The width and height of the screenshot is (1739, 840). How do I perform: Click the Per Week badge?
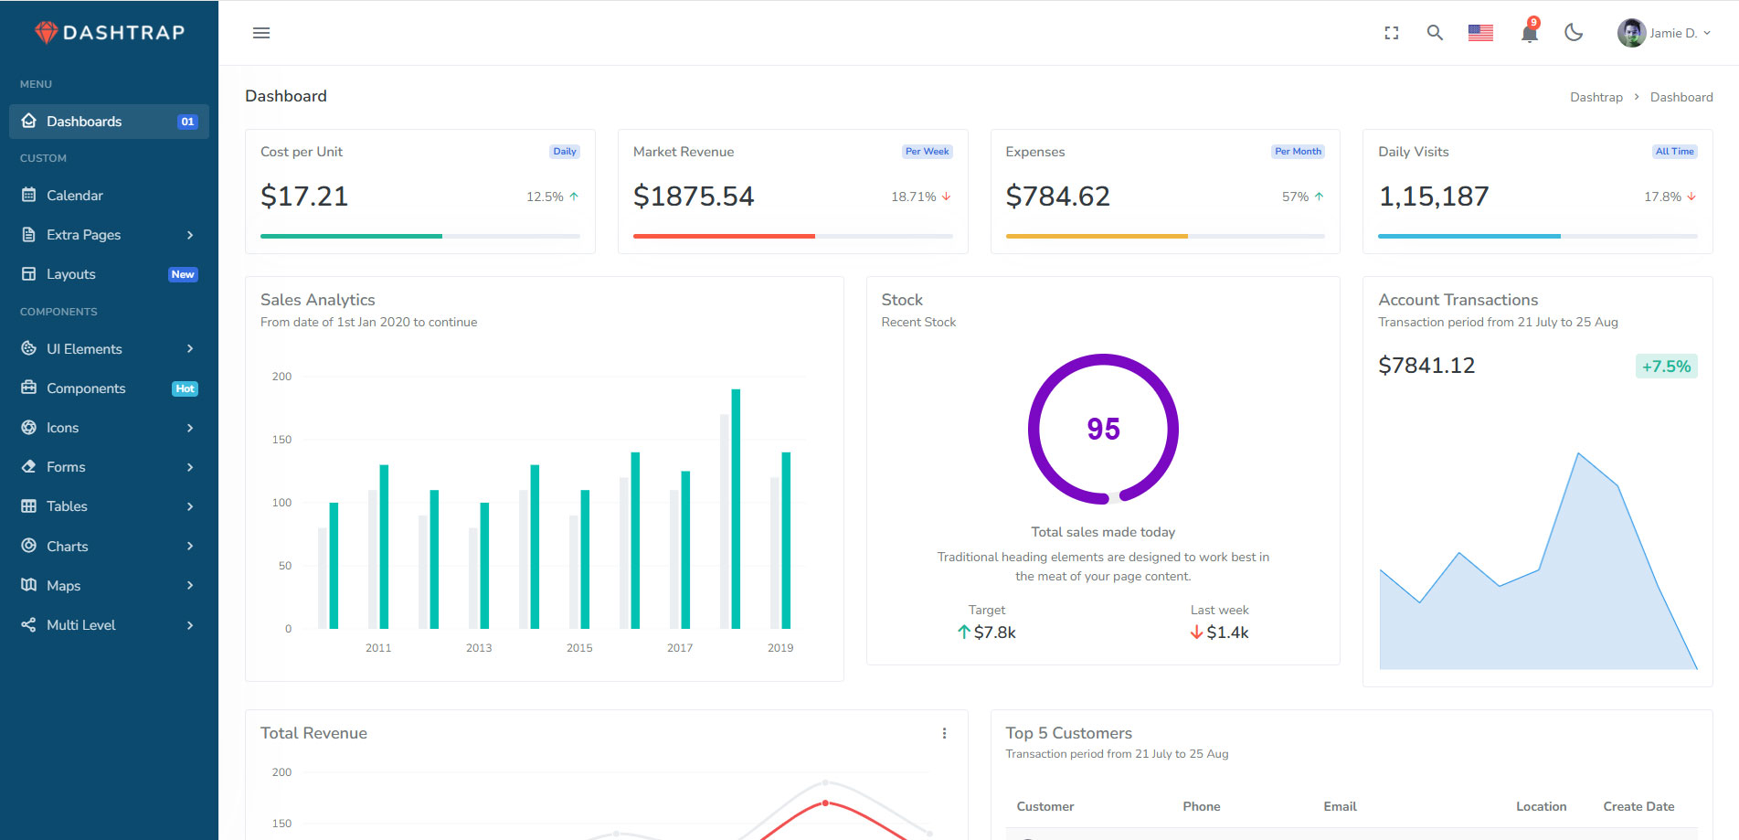click(927, 152)
